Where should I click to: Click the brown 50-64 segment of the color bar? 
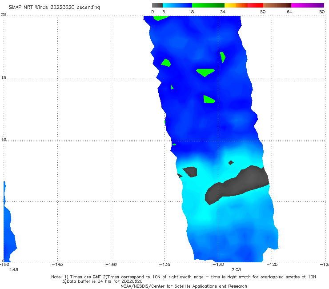(277, 5)
